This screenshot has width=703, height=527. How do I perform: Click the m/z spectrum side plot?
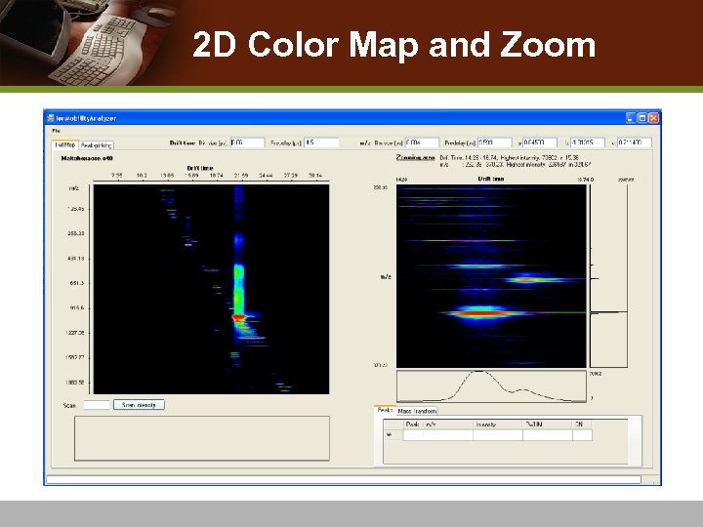pyautogui.click(x=608, y=276)
